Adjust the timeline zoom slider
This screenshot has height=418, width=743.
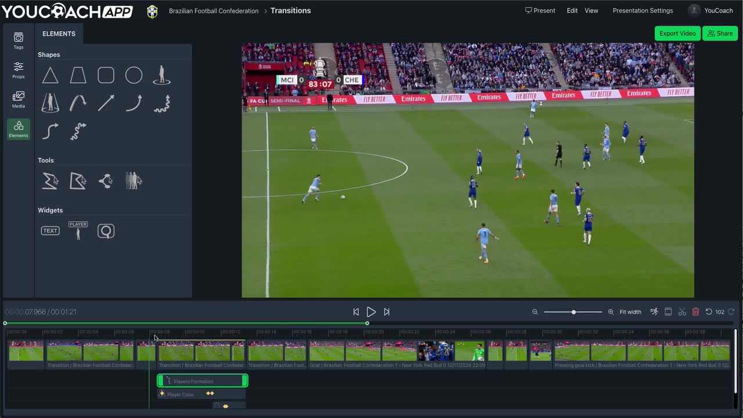click(x=574, y=312)
